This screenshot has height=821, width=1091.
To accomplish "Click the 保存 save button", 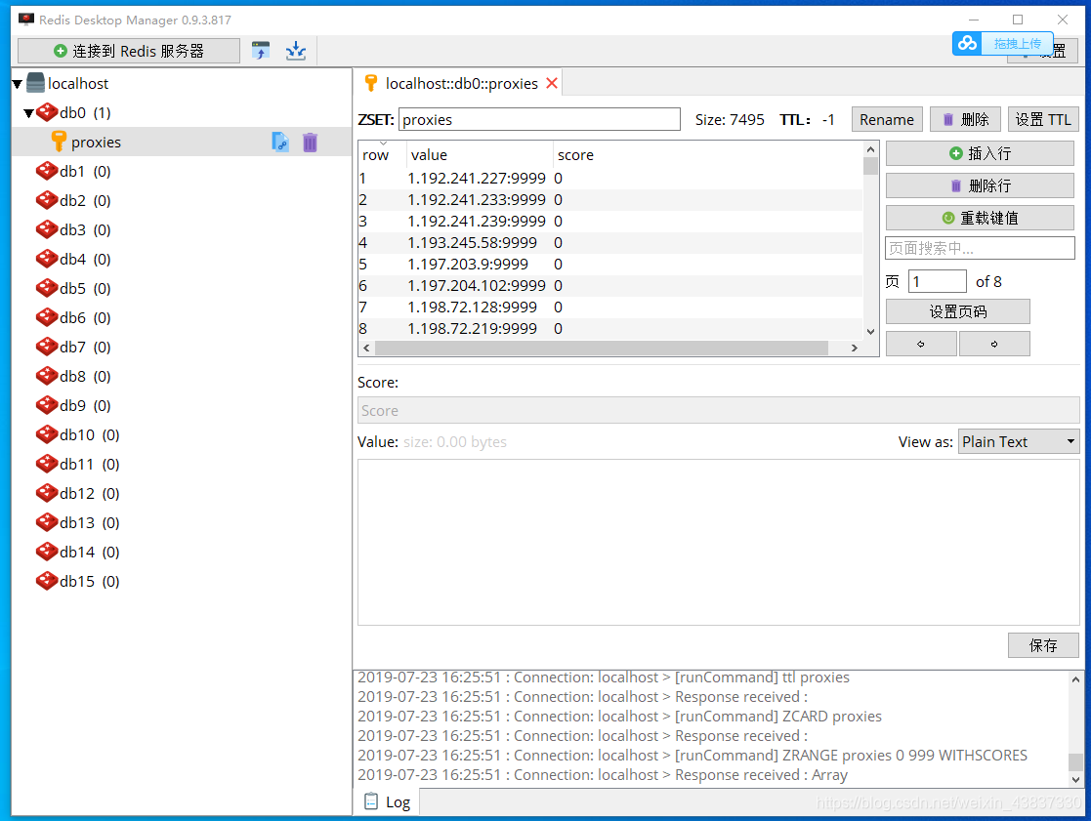I will coord(1043,645).
